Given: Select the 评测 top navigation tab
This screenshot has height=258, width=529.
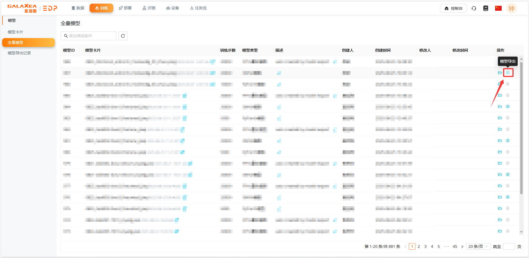Looking at the screenshot, I should point(149,8).
